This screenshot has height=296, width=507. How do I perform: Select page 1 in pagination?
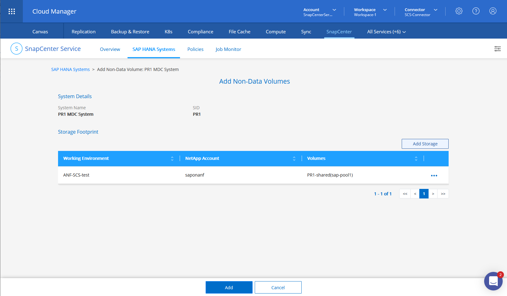(424, 194)
